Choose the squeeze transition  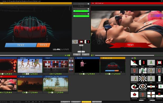pos(151,87)
